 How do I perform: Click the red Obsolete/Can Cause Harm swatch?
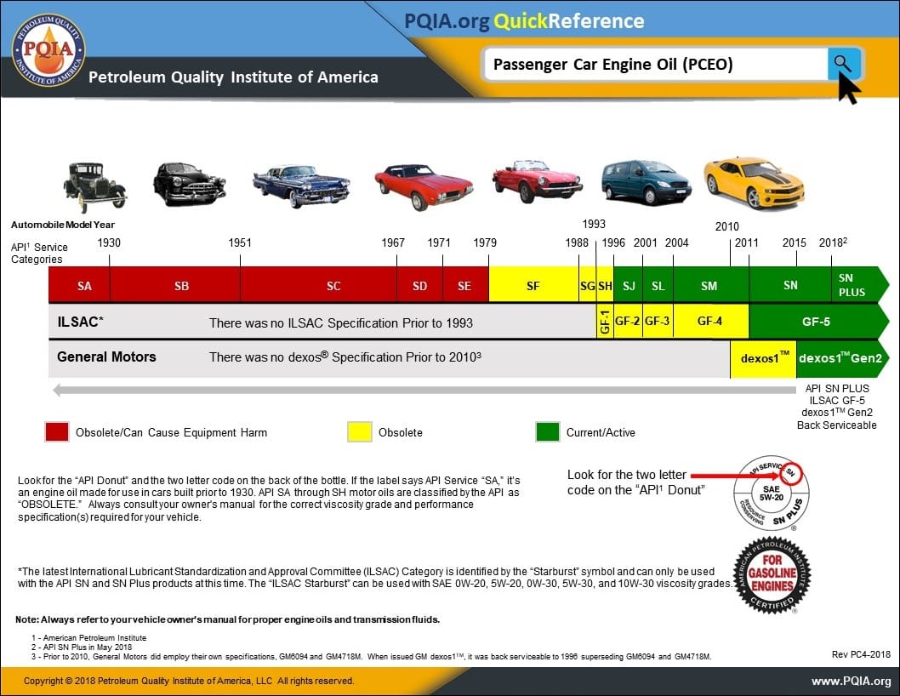click(x=56, y=431)
